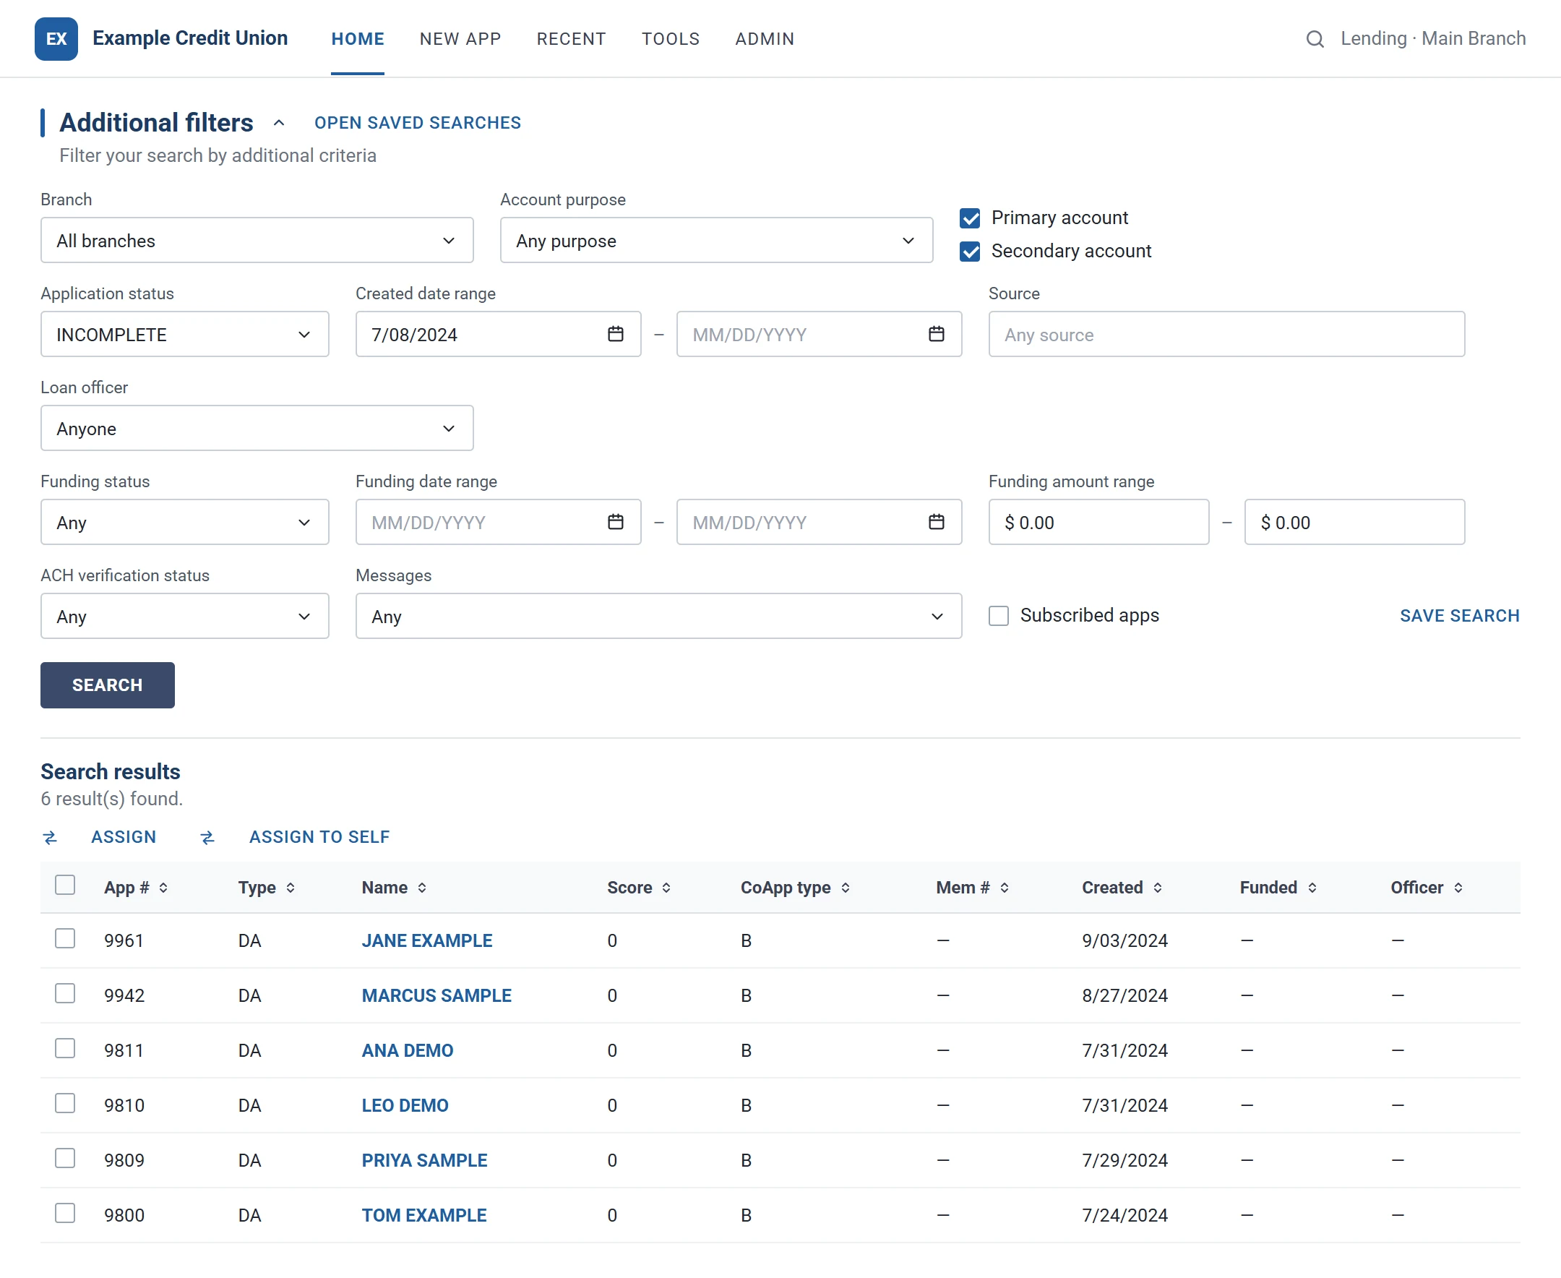Click OPEN SAVED SEARCHES link
Screen dimensions: 1561x1278
(x=417, y=123)
